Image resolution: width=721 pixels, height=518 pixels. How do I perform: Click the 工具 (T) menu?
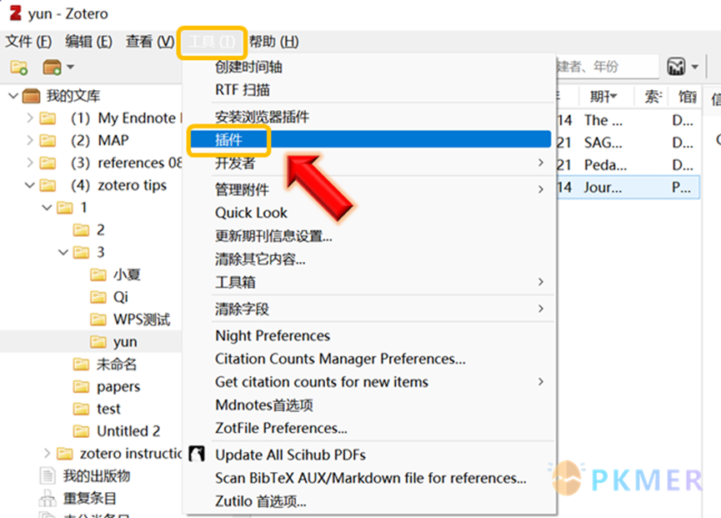212,43
